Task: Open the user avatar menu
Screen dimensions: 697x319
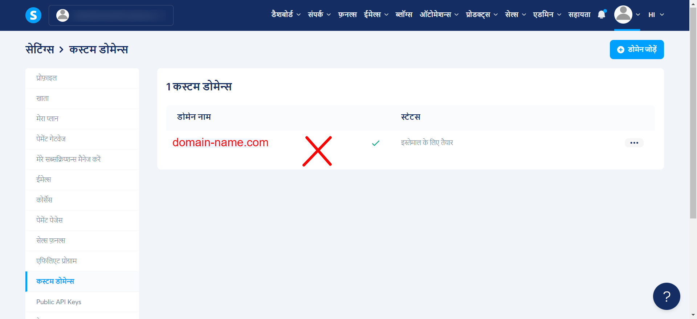Action: coord(627,15)
